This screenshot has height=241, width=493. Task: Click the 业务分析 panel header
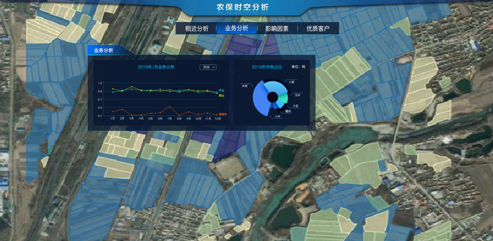(x=104, y=50)
